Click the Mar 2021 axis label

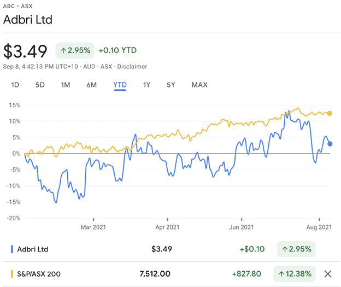93,227
